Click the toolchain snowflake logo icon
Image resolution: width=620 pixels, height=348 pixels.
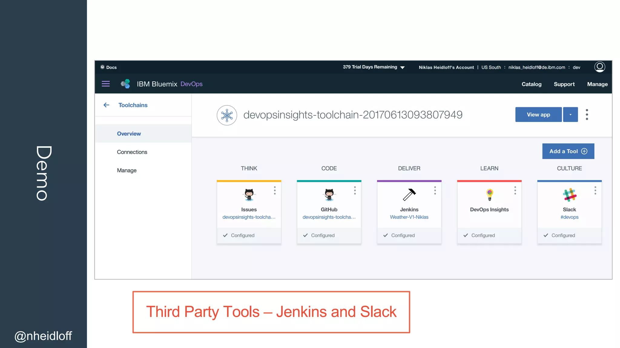pyautogui.click(x=227, y=115)
